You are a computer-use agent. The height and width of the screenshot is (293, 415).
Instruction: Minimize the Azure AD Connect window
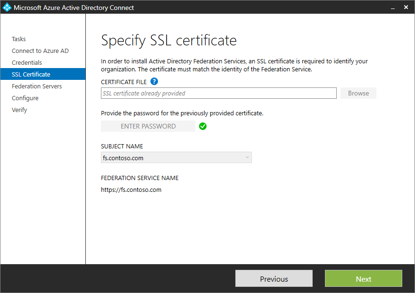[393, 8]
